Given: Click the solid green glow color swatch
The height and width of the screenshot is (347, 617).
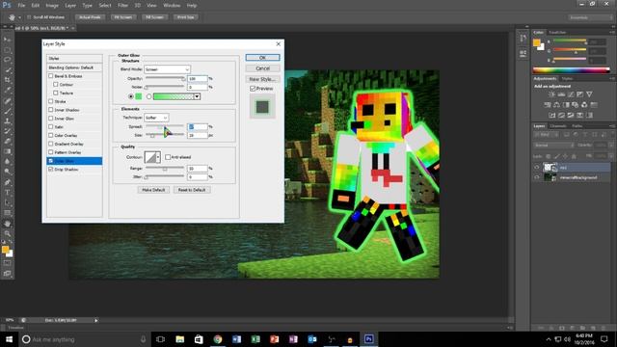Looking at the screenshot, I should (139, 96).
